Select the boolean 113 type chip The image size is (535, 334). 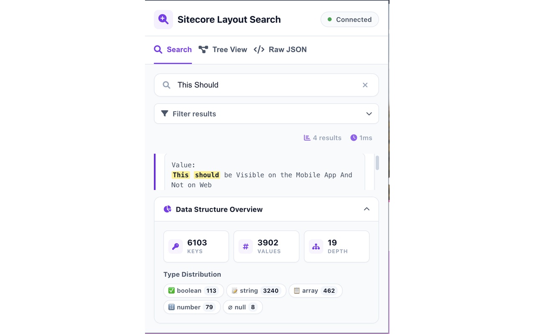194,291
